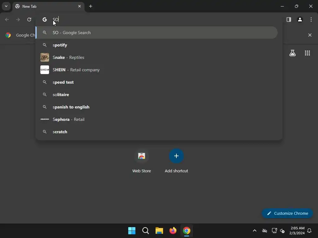Click the browser back arrow

[7, 20]
